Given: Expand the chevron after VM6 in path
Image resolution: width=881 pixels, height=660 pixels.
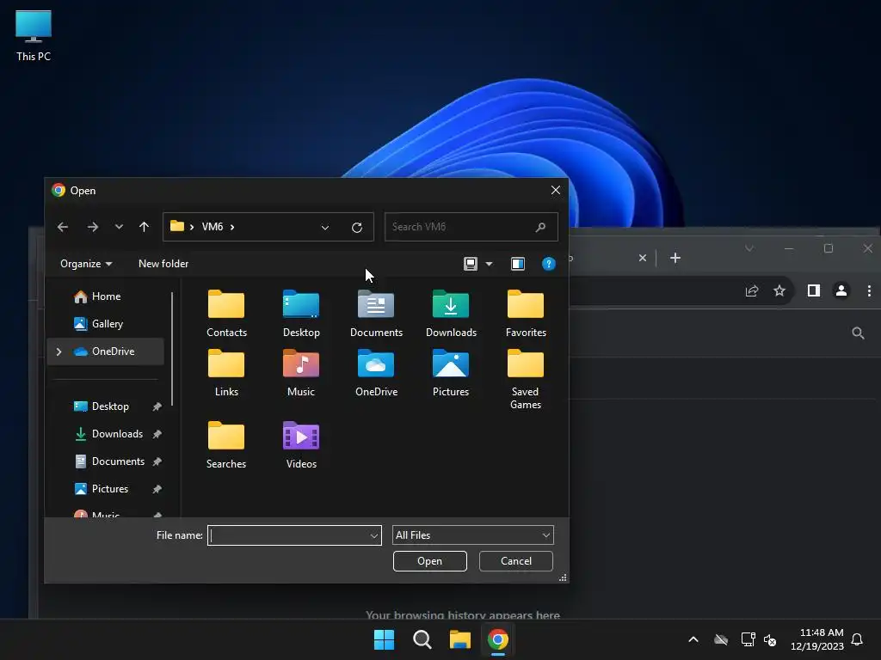Looking at the screenshot, I should click(x=232, y=227).
